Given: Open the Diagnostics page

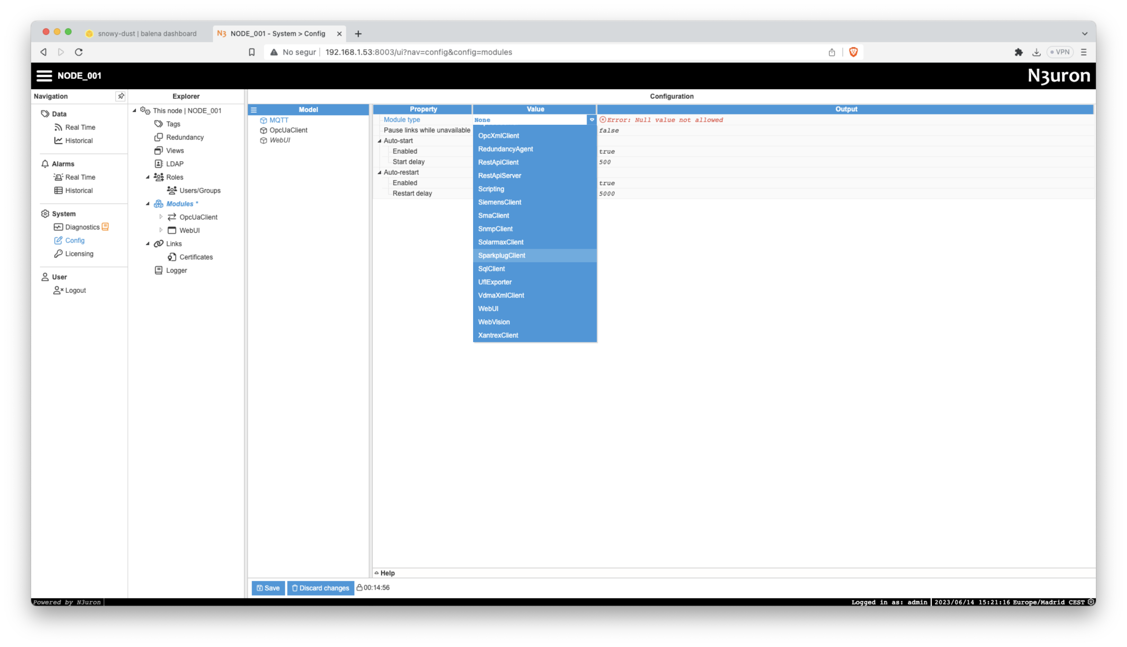Looking at the screenshot, I should 82,227.
